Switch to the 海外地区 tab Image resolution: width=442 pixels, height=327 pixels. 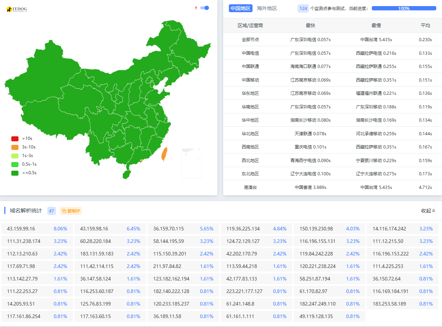coord(267,8)
